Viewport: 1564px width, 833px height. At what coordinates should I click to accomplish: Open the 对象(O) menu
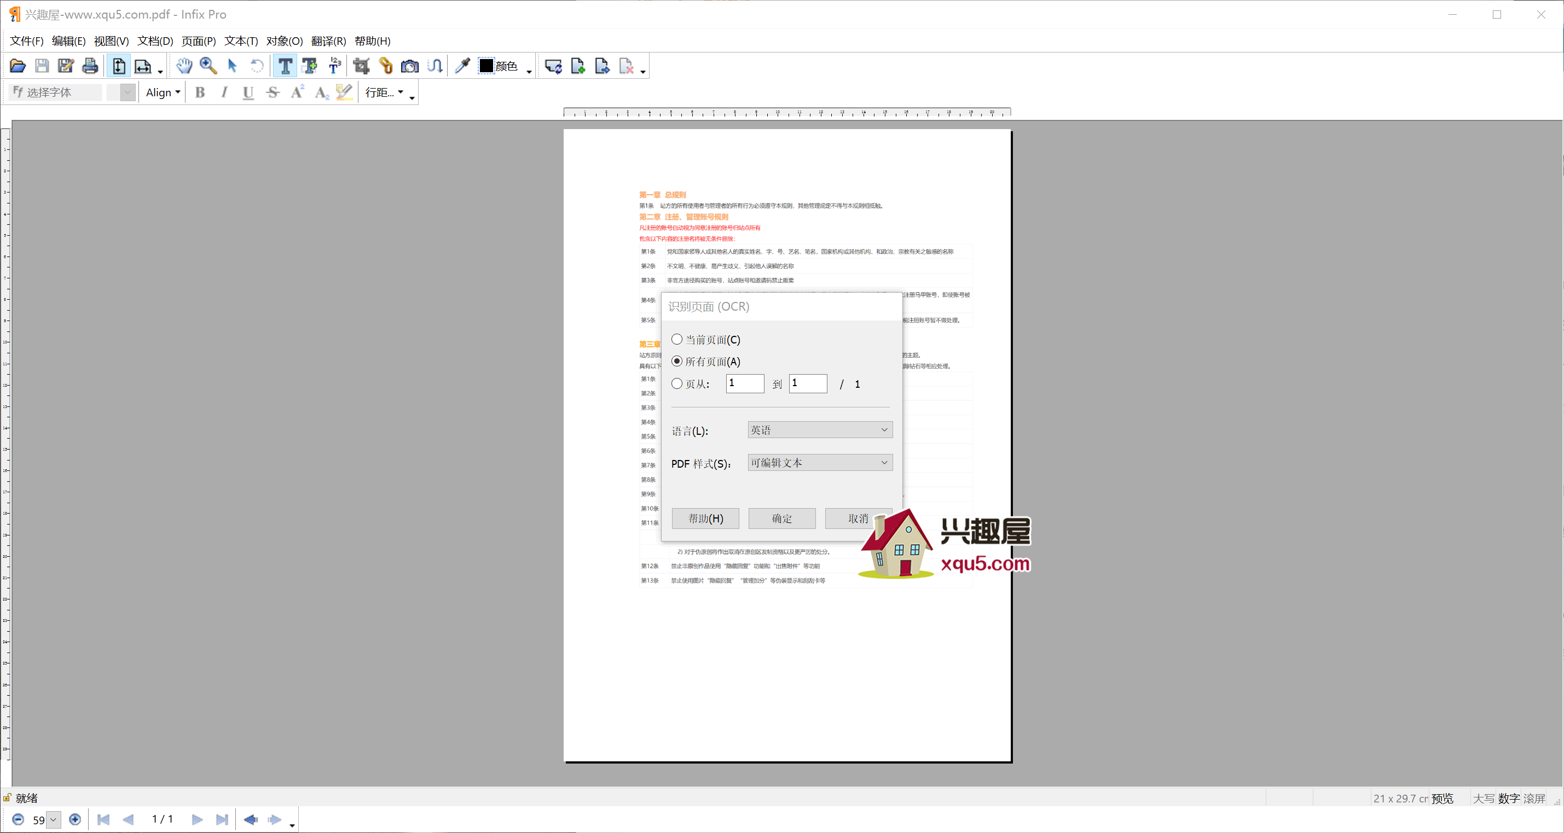click(x=284, y=40)
